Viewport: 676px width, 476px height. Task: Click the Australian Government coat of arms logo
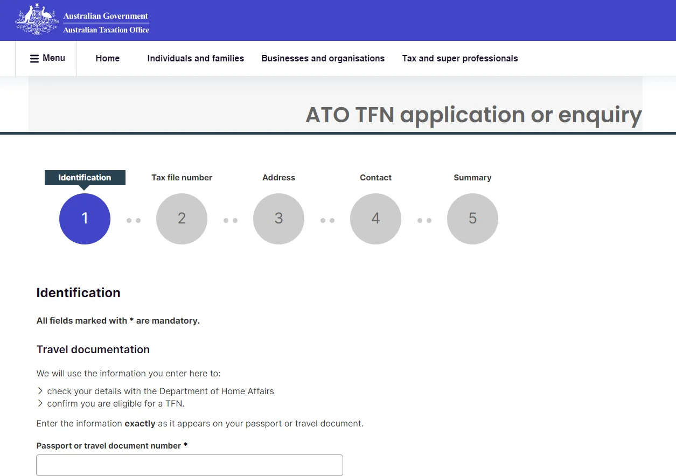point(37,19)
